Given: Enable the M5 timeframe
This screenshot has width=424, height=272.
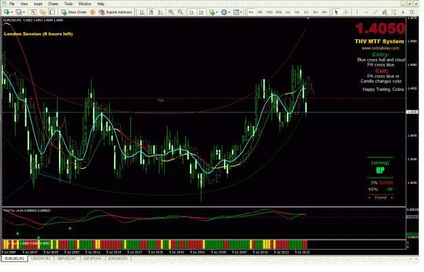Looking at the screenshot, I should (x=260, y=12).
